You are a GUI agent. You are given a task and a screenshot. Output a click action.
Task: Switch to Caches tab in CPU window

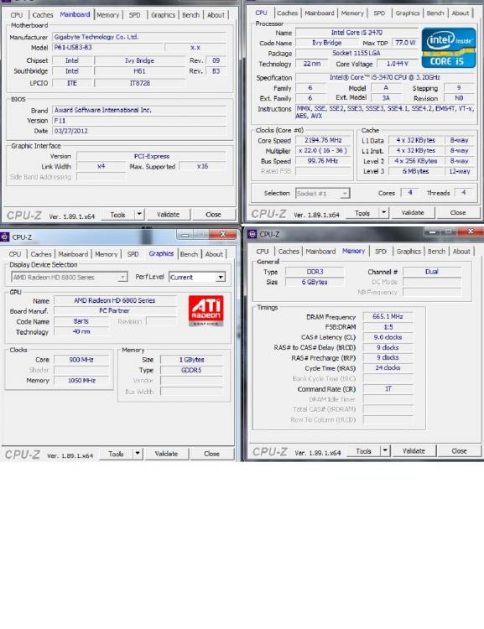coord(288,13)
